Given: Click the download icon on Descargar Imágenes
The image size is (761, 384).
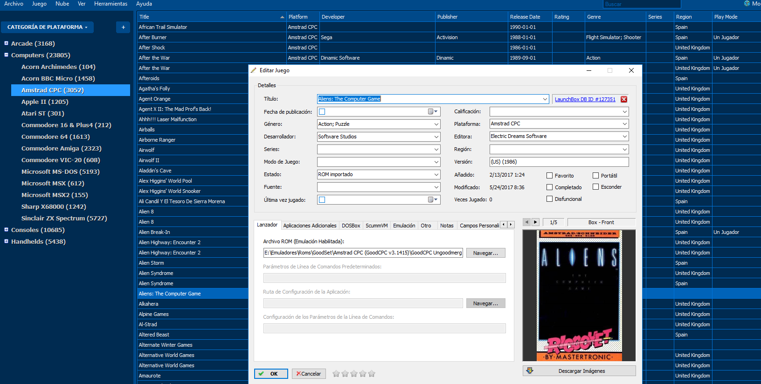Looking at the screenshot, I should (x=530, y=371).
